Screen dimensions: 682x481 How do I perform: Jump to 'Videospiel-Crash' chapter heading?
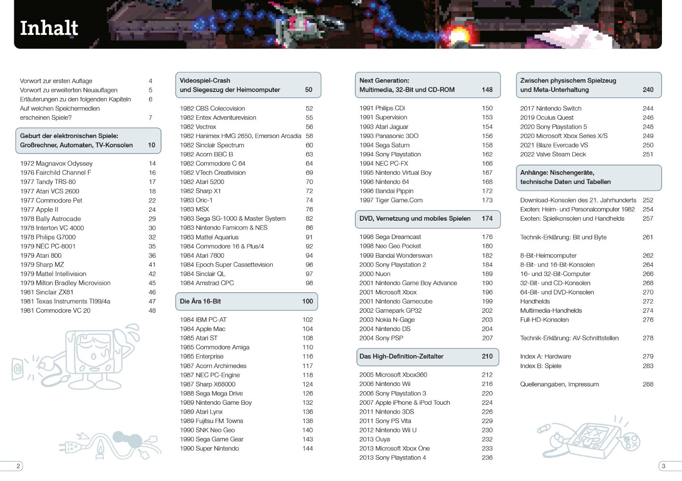pos(248,85)
